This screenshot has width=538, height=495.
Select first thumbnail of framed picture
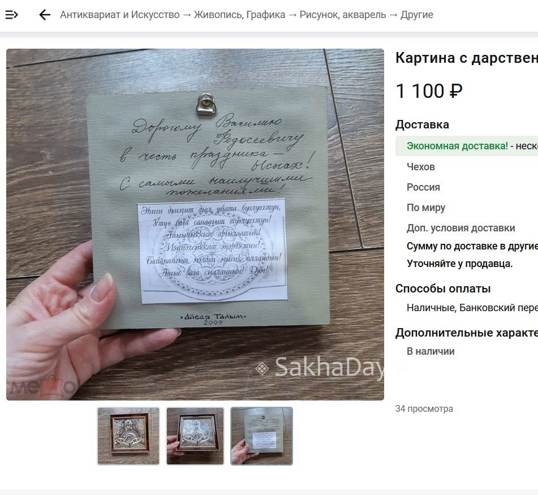(128, 436)
